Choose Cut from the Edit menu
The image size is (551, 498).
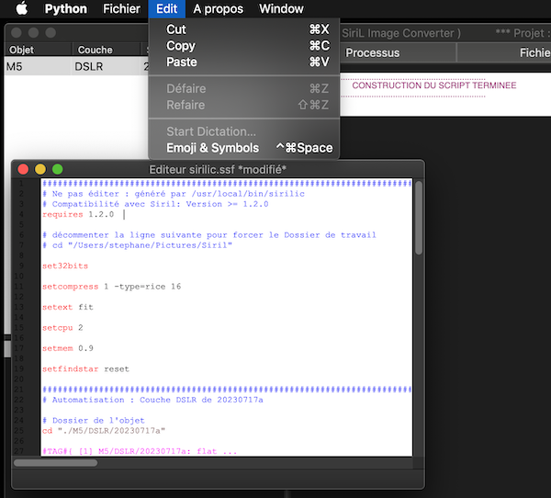(x=244, y=29)
